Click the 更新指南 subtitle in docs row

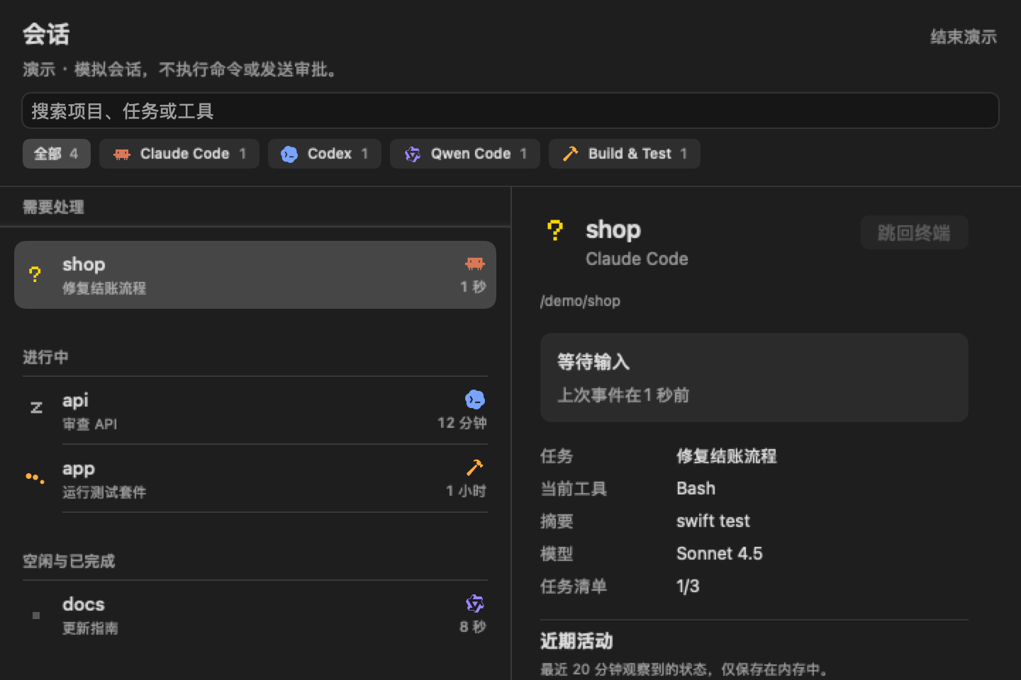(x=90, y=628)
